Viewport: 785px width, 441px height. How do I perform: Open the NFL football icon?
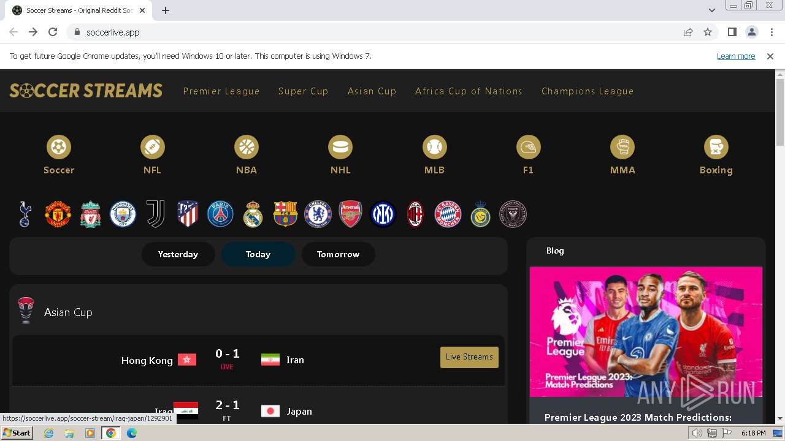(x=152, y=147)
